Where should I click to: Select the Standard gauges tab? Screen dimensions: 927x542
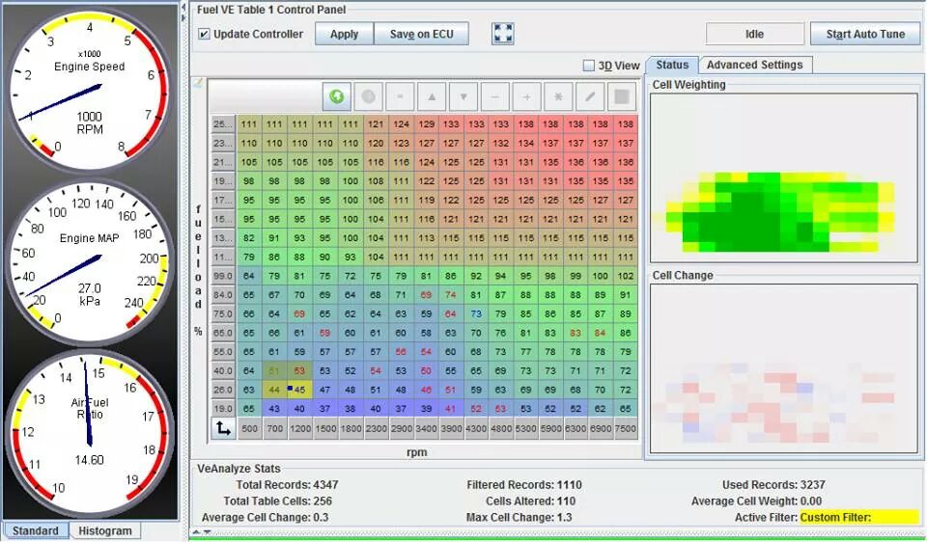coord(36,530)
